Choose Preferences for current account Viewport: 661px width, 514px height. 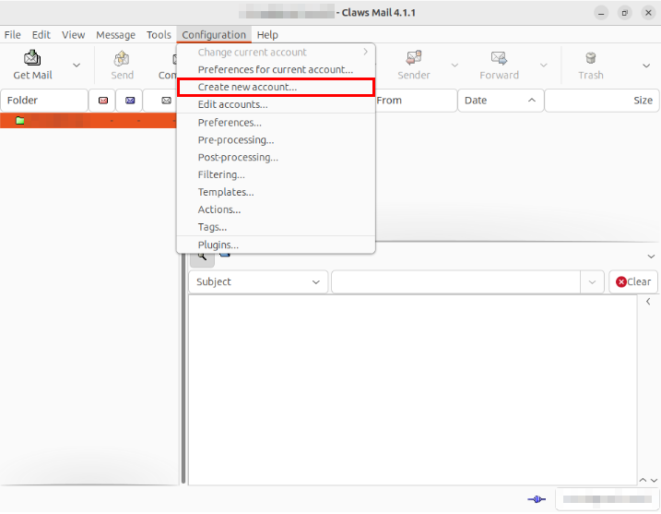tap(276, 69)
